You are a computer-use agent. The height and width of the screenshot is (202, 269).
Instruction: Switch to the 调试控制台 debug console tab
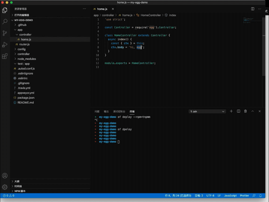119,111
